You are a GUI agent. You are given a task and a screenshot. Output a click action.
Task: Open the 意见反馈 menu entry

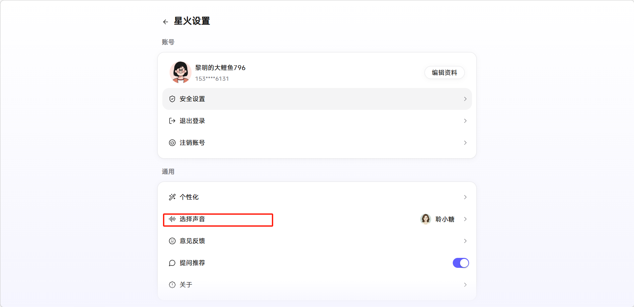coord(192,241)
